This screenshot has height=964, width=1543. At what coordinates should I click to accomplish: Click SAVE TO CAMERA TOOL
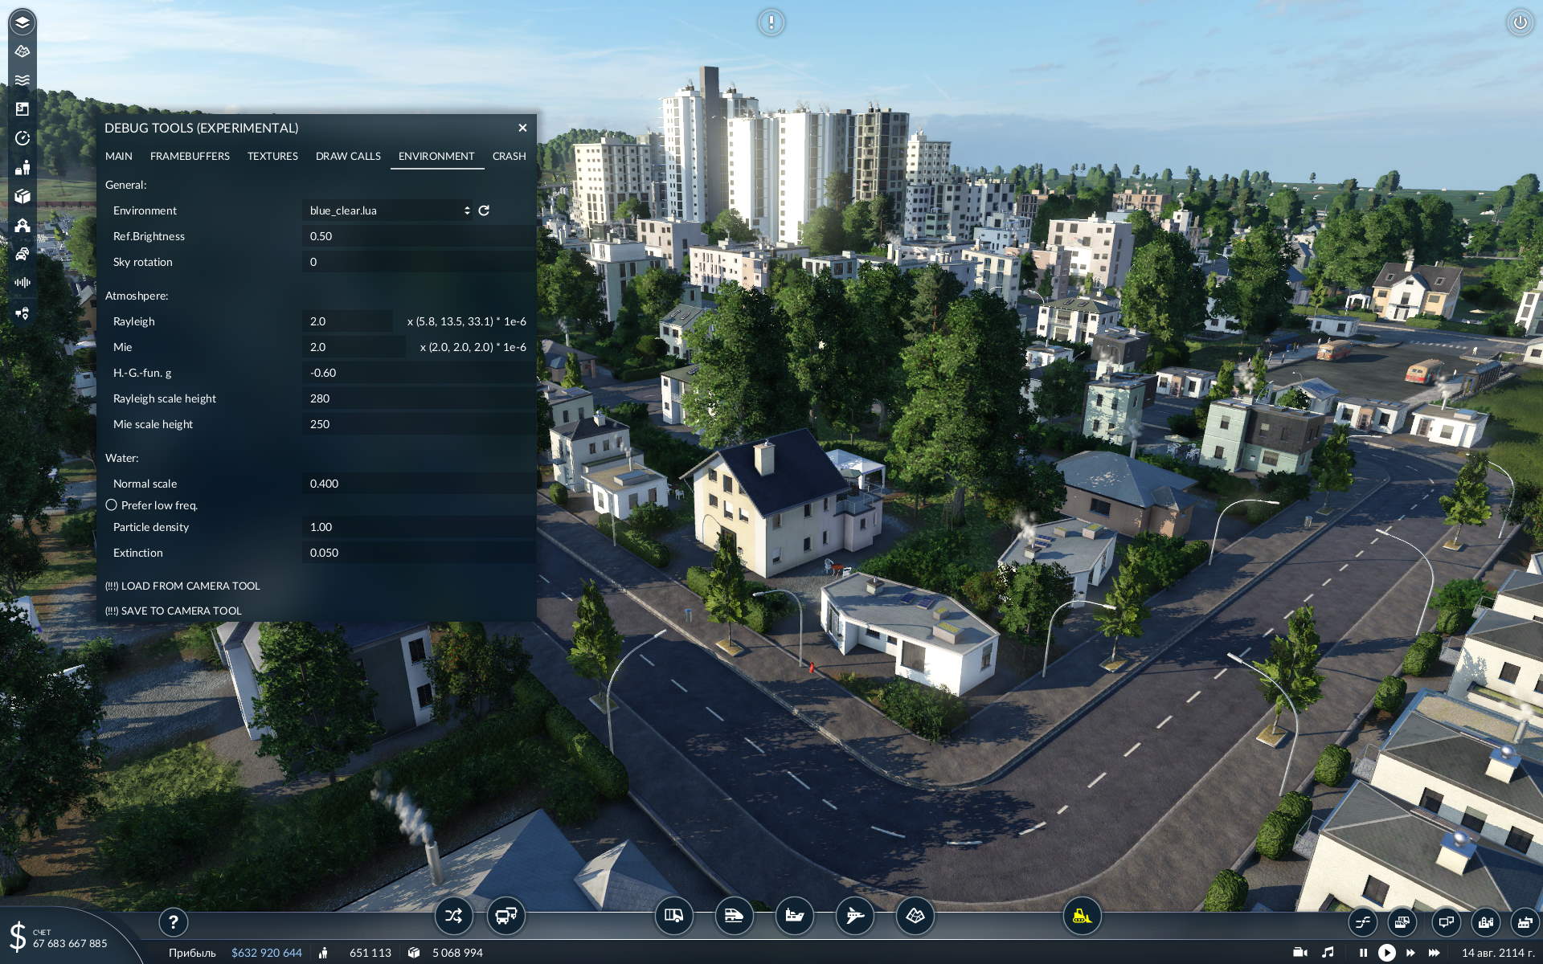tap(173, 611)
